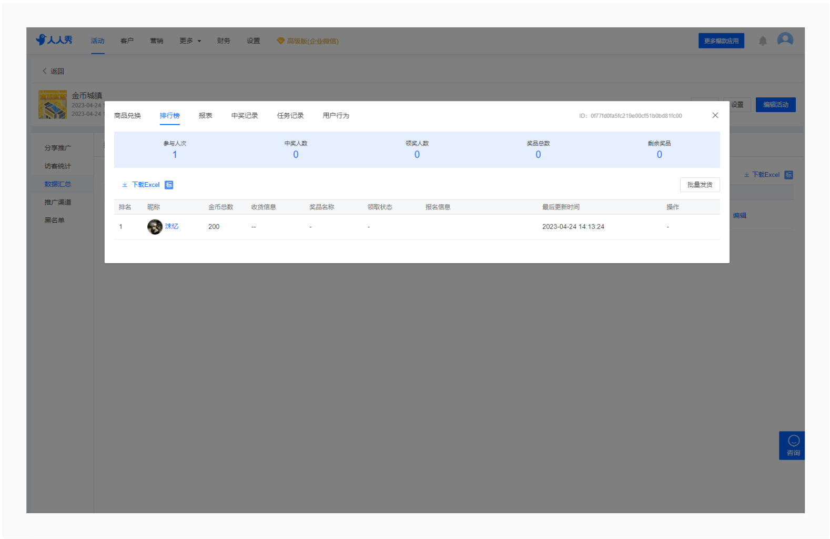Screen dimensions: 830x539
Task: Select 分享推广 in sidebar
Action: click(x=58, y=148)
